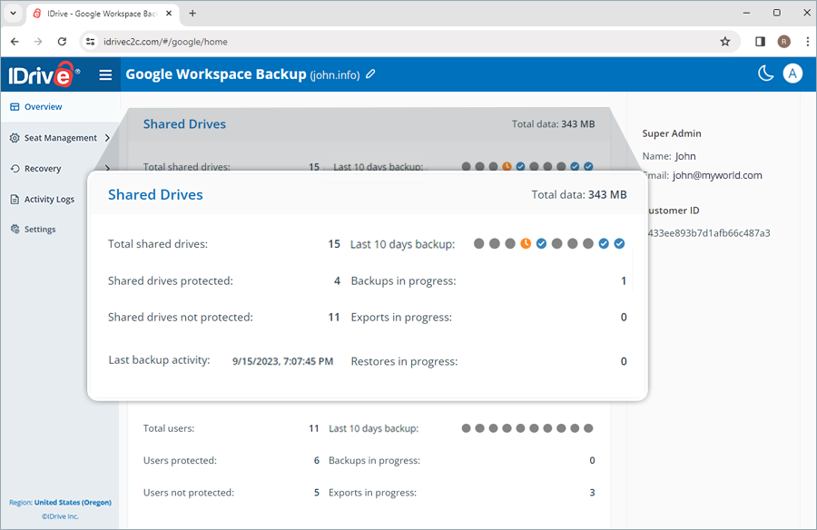The height and width of the screenshot is (530, 817).
Task: Click the browser forward arrow
Action: 38,42
